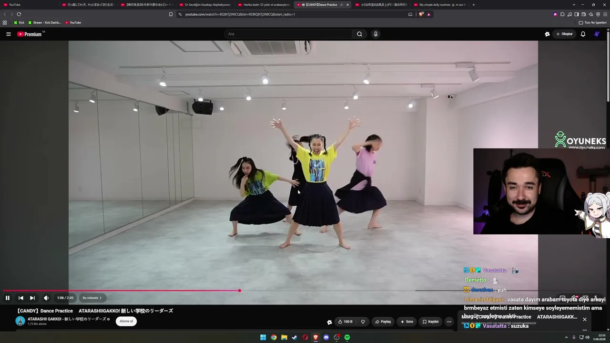
Task: Click the YouTube search magnifier button
Action: (360, 34)
